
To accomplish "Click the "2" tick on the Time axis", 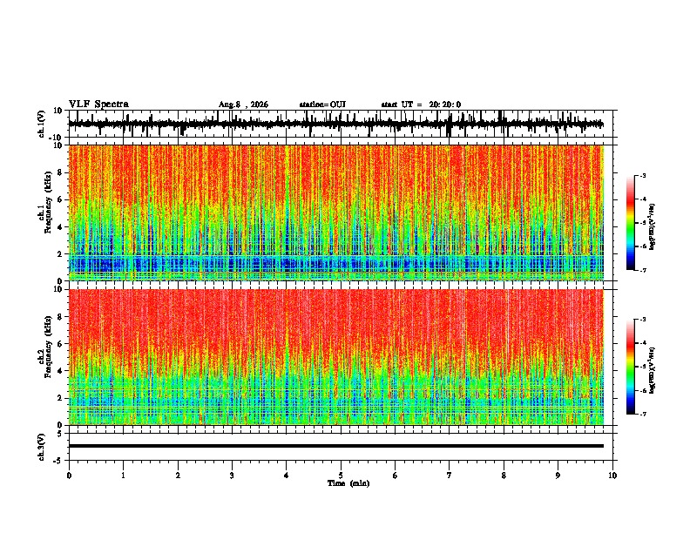I will (178, 476).
